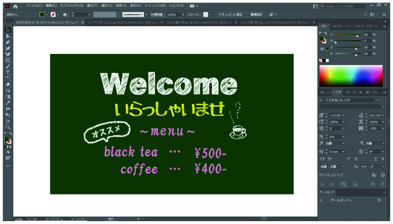This screenshot has height=224, width=393.
Task: Open the Edit Toolbar three-dots button
Action: click(8, 166)
